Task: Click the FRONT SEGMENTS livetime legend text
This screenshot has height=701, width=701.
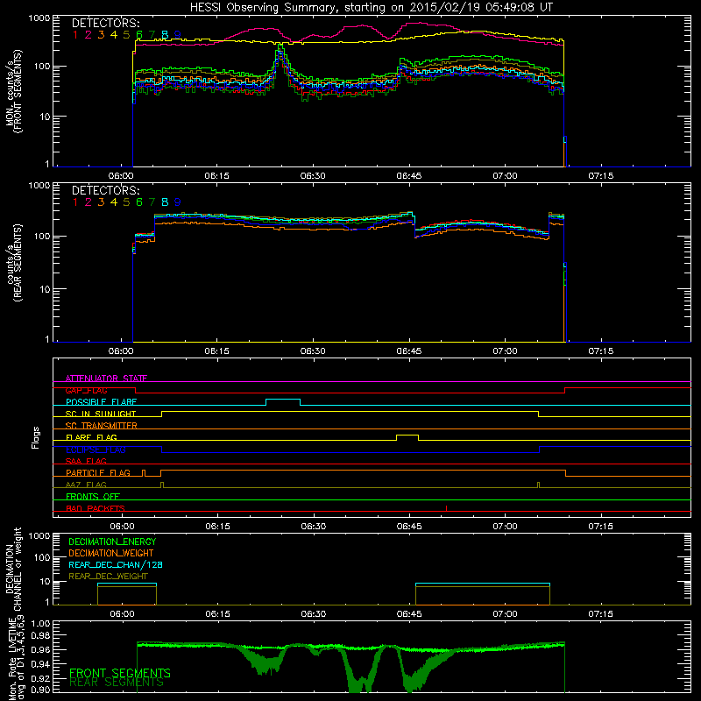Action: (x=120, y=673)
